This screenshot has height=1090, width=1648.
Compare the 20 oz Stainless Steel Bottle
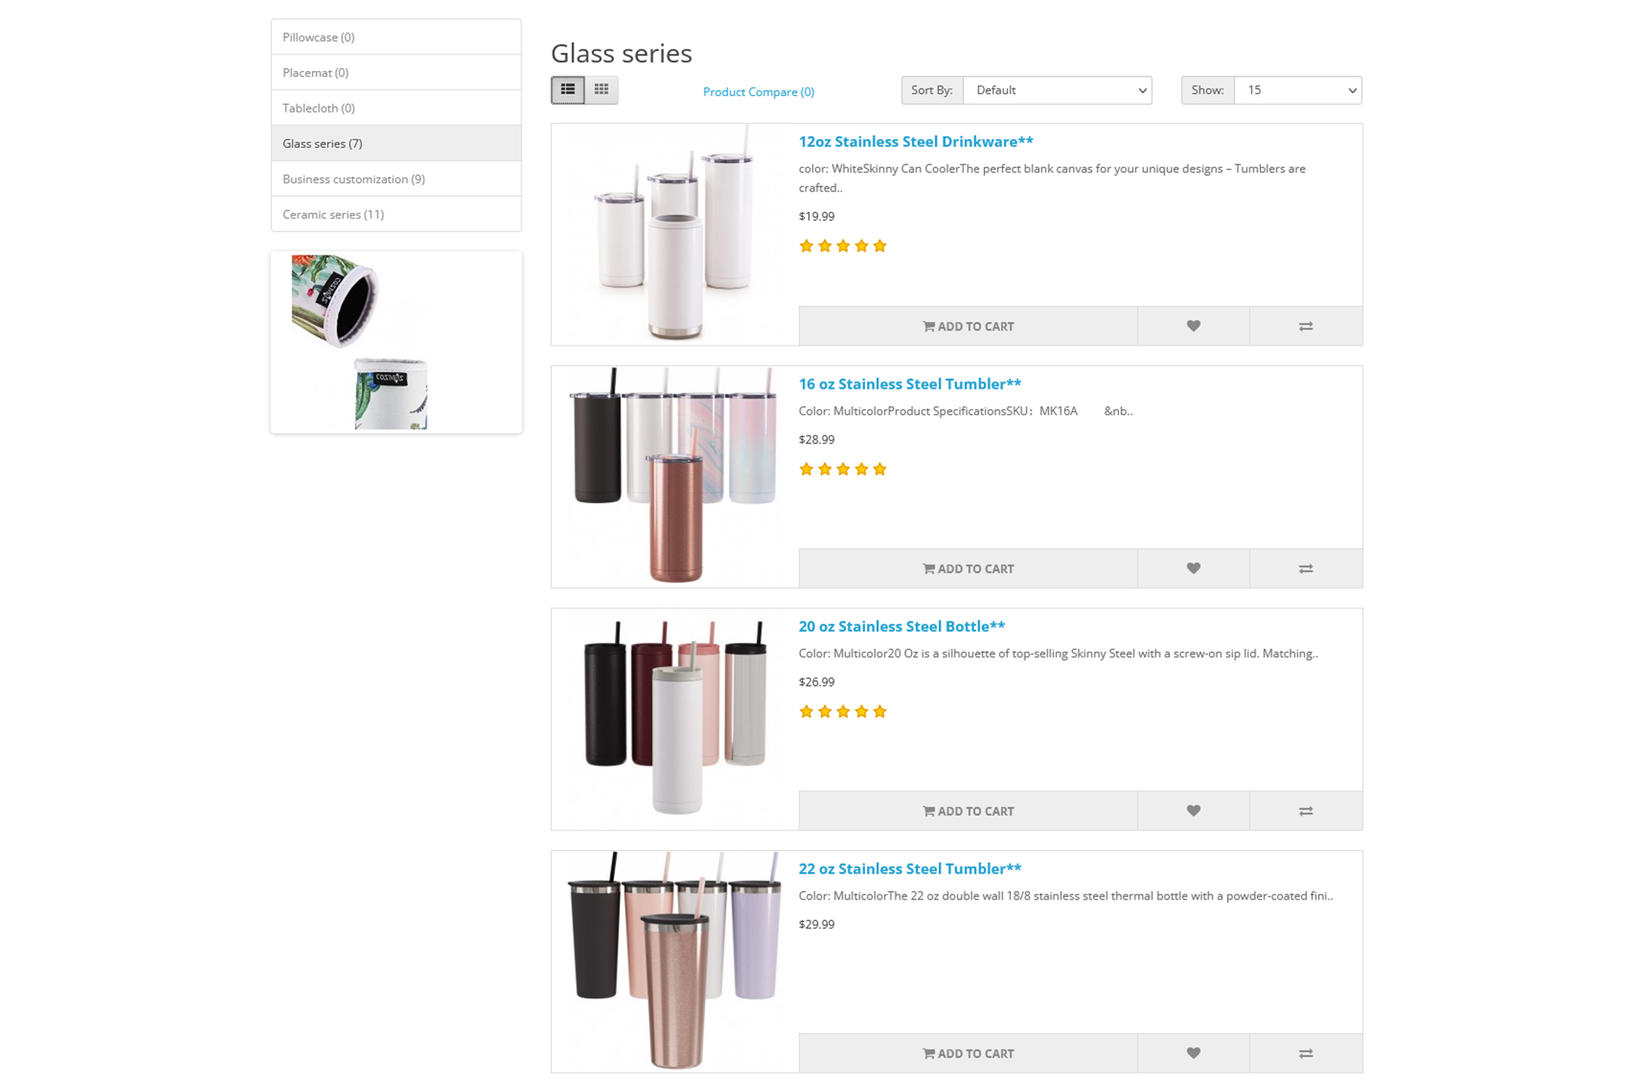(1306, 811)
